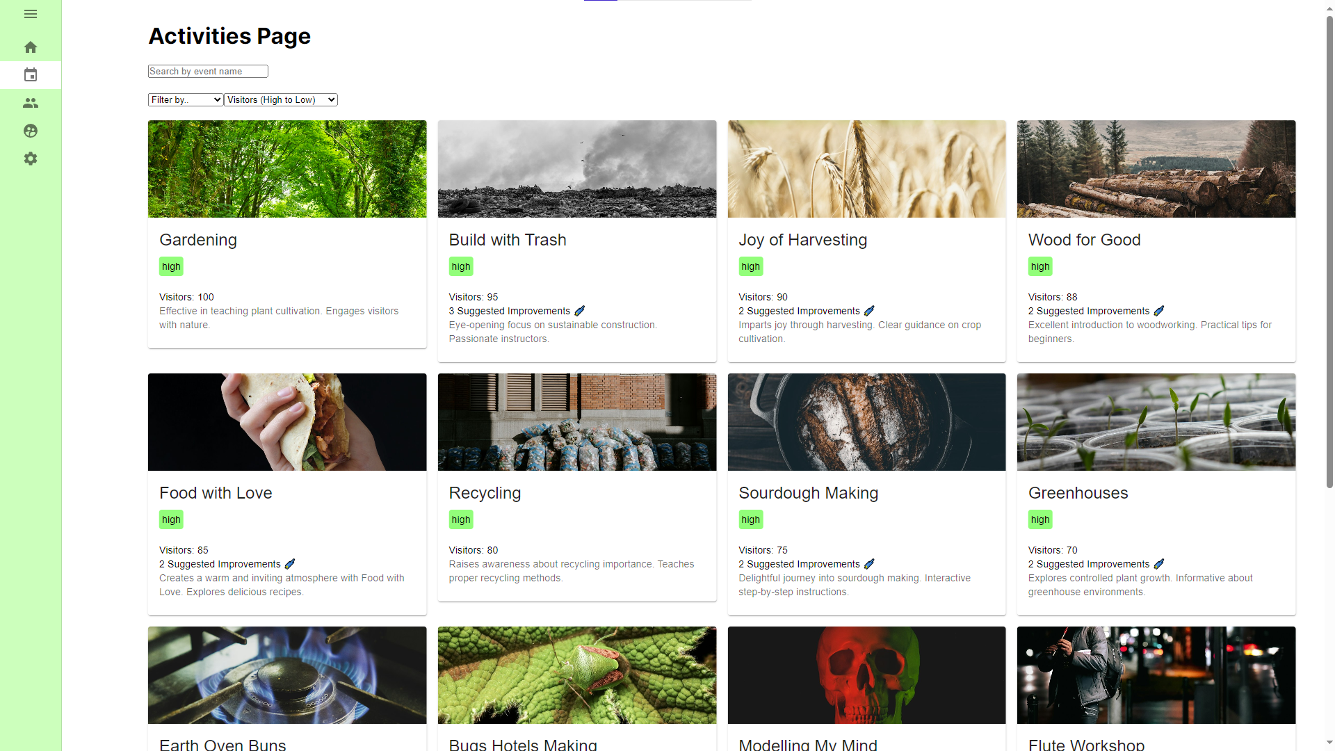The image size is (1335, 751).
Task: Open '2 Suggested Improvements' on Sourdough Making
Action: tap(798, 564)
